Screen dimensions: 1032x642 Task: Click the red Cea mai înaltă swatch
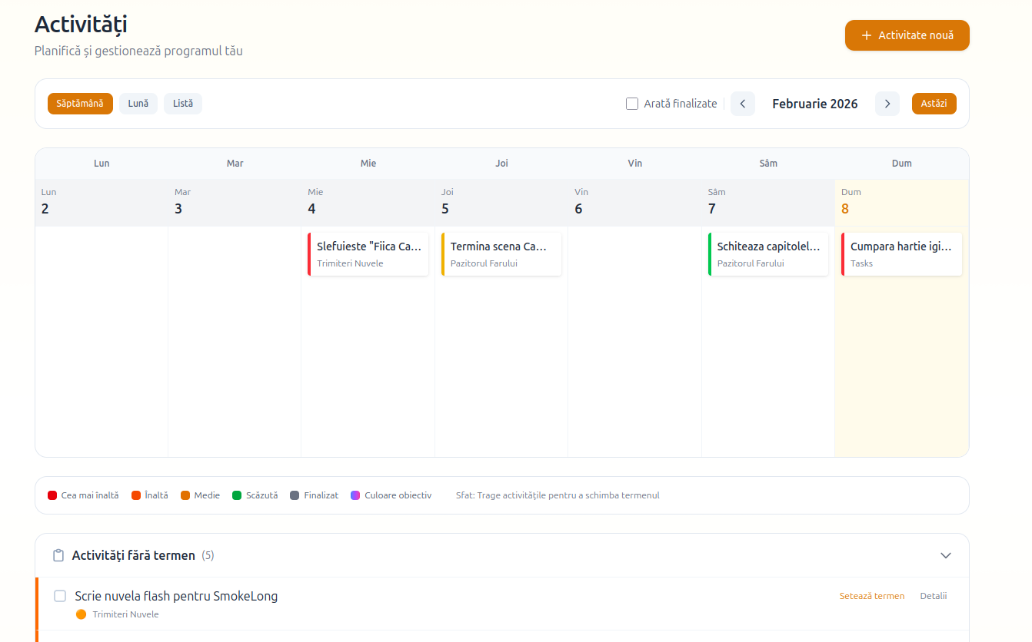pos(52,495)
